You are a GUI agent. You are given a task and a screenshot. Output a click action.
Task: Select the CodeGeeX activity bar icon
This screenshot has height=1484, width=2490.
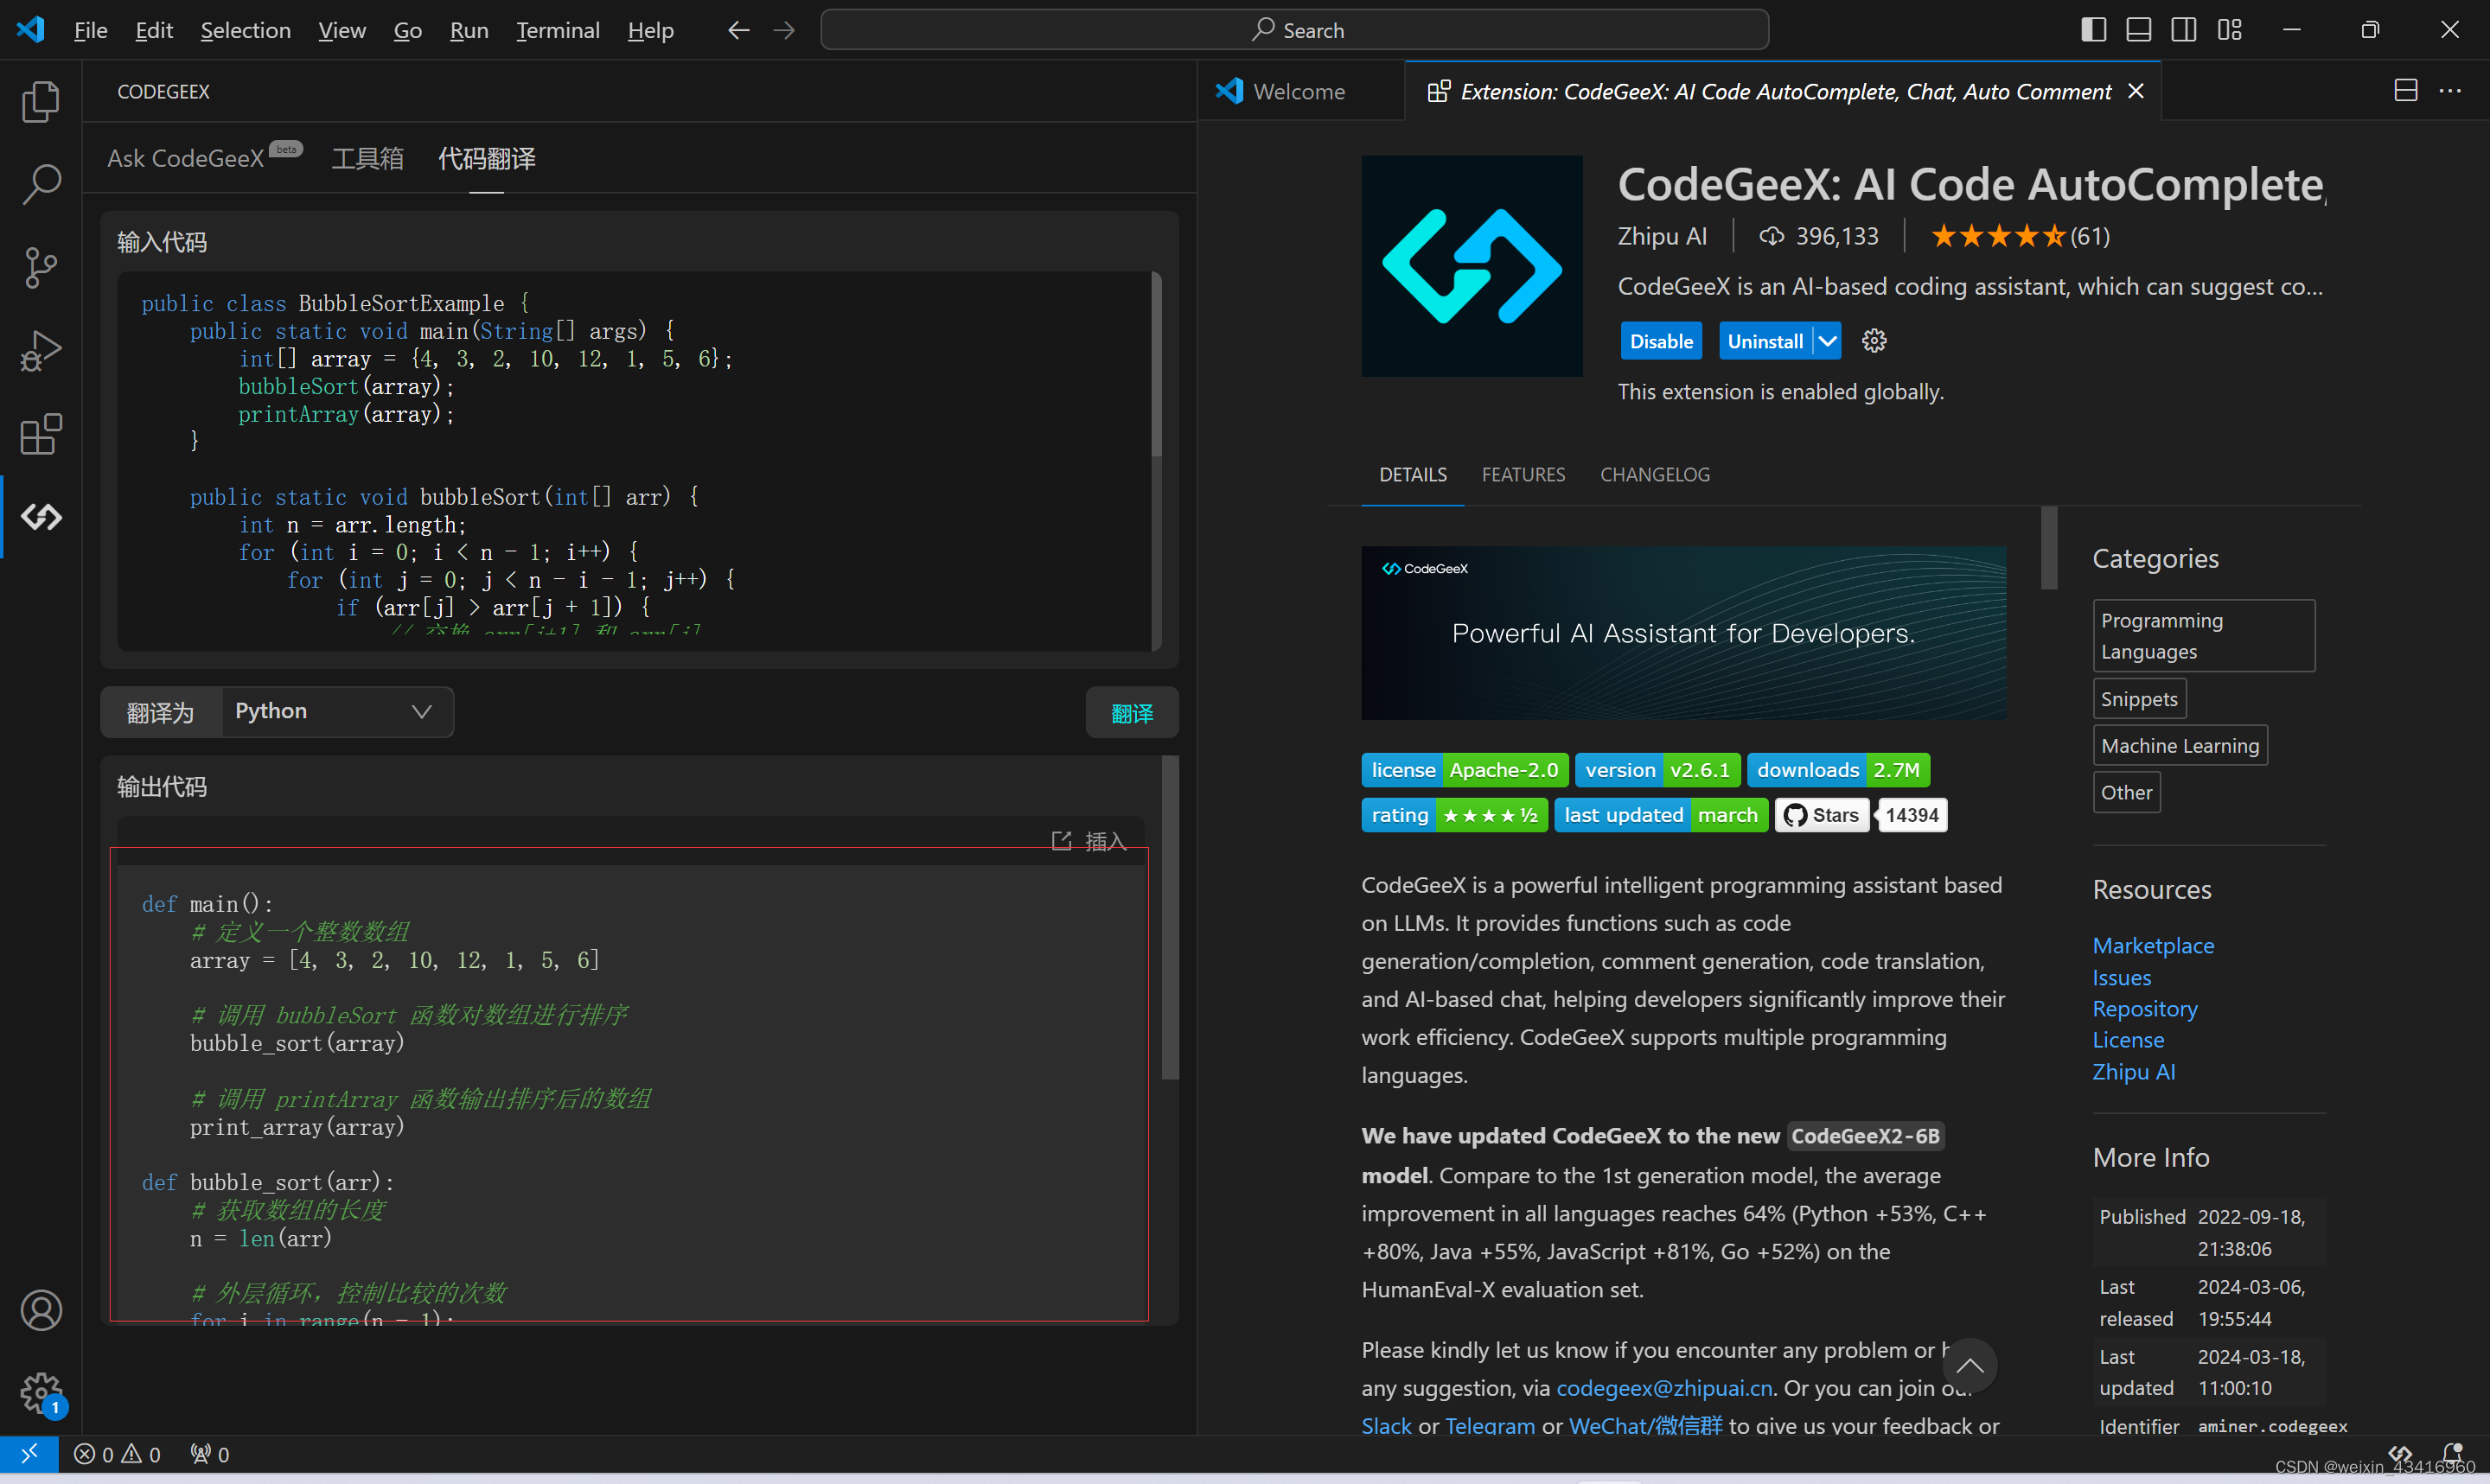click(x=41, y=517)
